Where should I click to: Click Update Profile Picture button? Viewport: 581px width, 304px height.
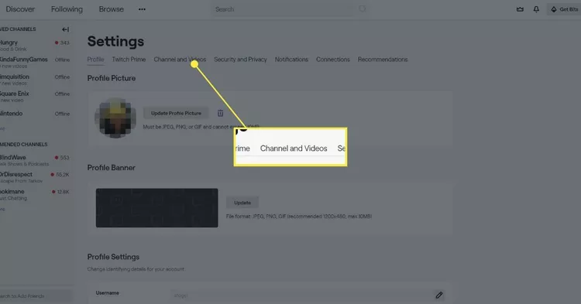[x=176, y=113]
